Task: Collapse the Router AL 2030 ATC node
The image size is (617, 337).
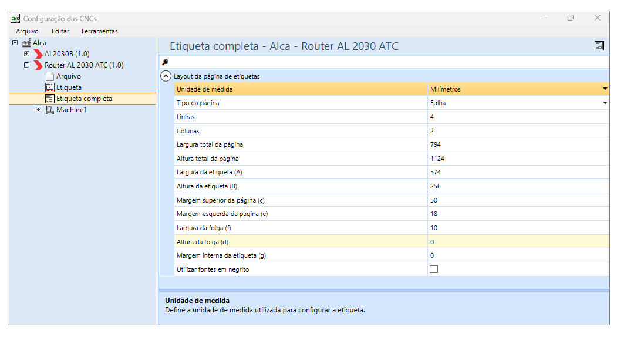Action: point(26,65)
